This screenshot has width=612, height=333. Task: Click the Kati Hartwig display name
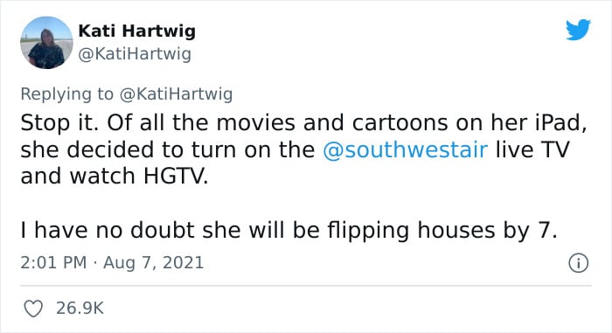[x=136, y=31]
